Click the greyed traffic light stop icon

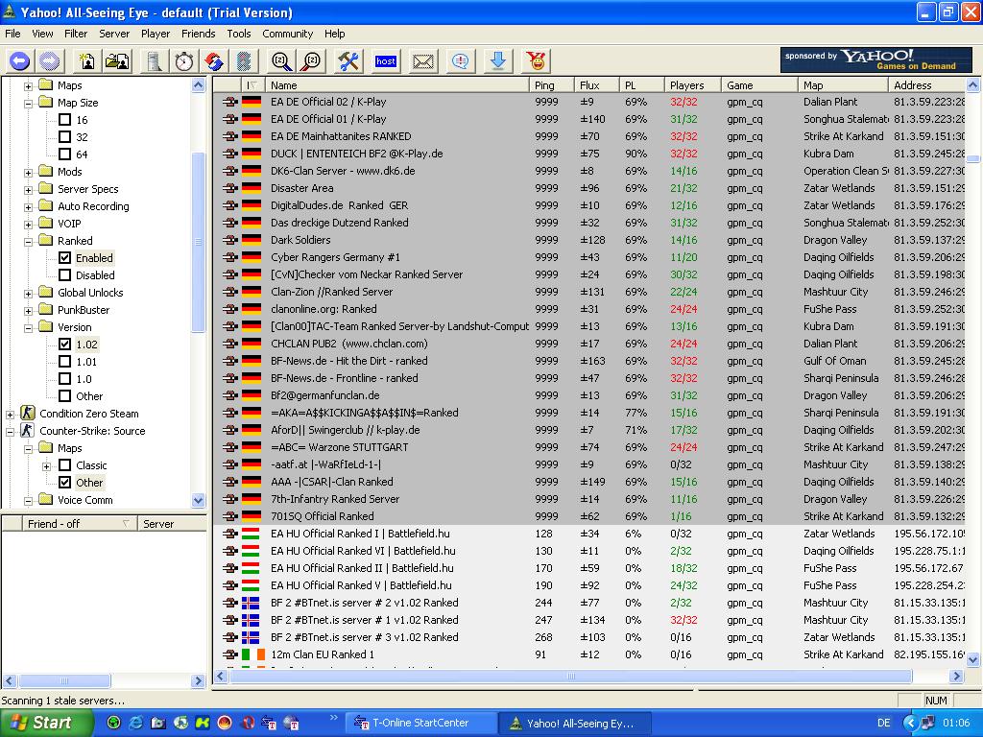click(x=244, y=60)
